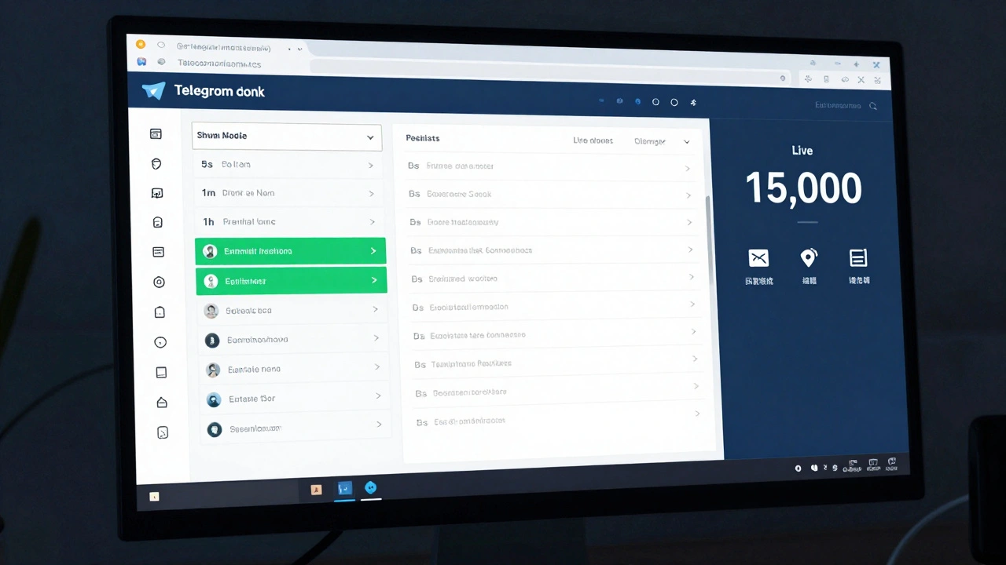Click the 'Live' tab label in Peshists header
This screenshot has width=1006, height=565.
click(592, 141)
